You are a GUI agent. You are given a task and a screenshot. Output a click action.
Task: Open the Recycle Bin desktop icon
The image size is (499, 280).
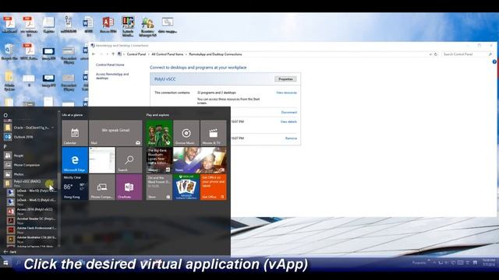point(9,52)
